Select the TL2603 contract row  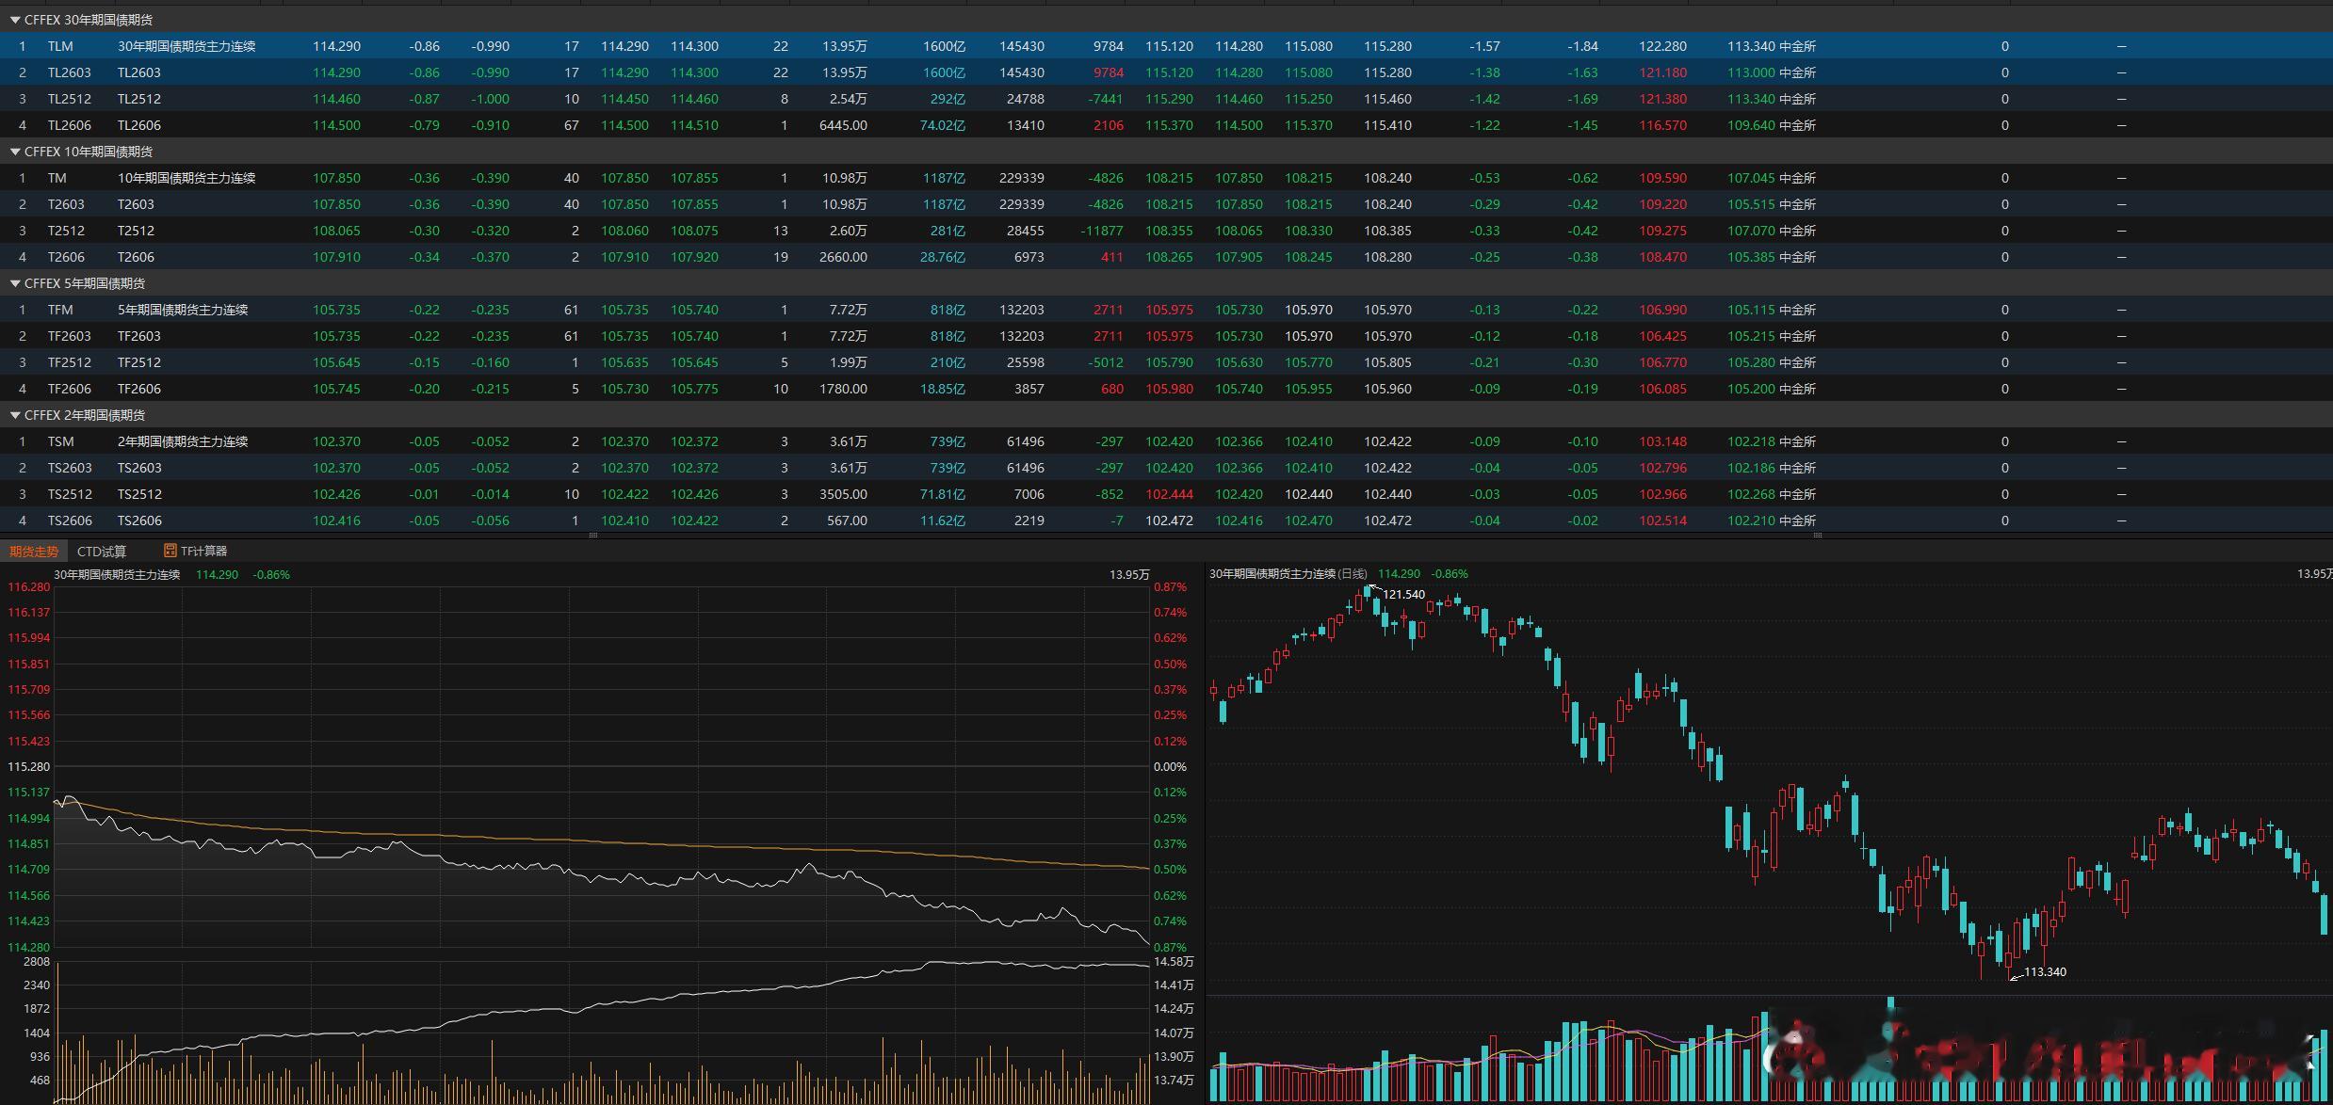pyautogui.click(x=138, y=72)
